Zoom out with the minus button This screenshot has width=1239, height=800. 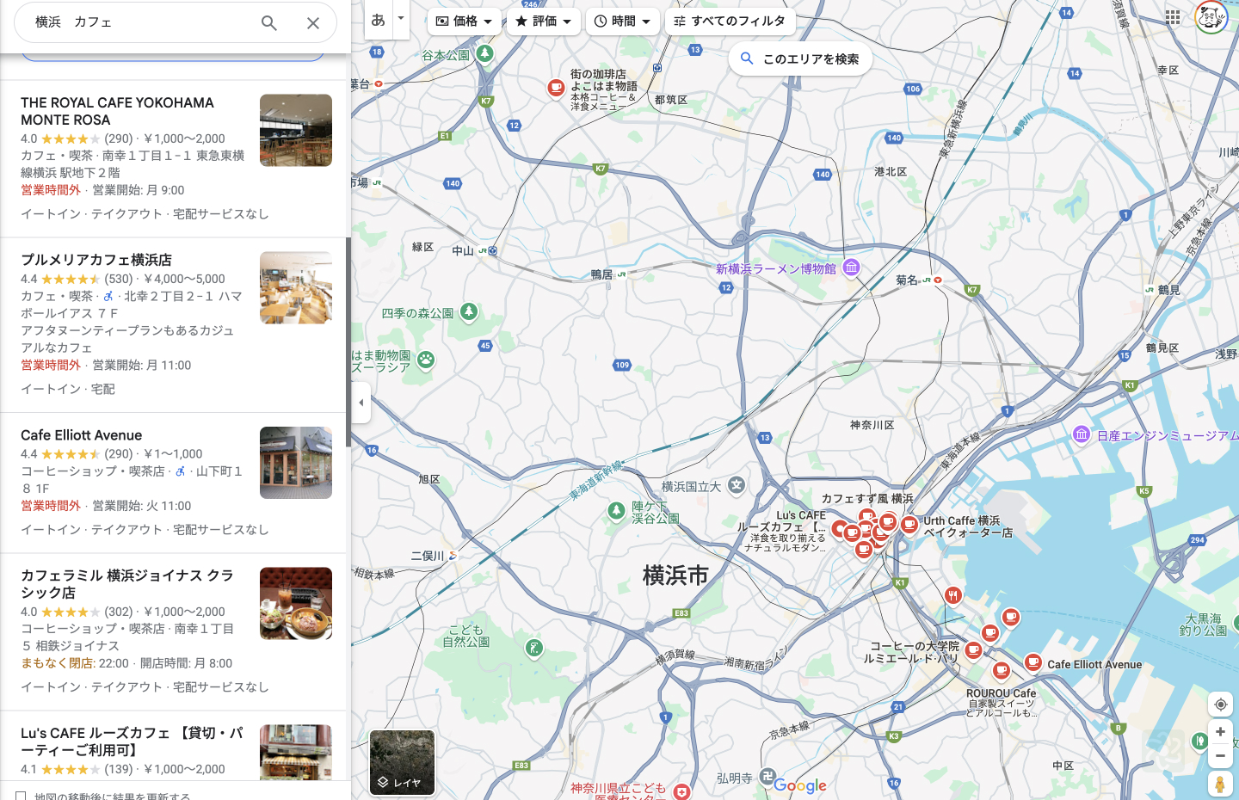pos(1220,756)
